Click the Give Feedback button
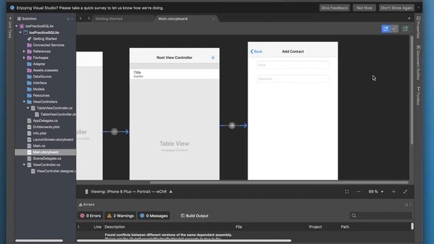This screenshot has width=434, height=244. click(334, 7)
